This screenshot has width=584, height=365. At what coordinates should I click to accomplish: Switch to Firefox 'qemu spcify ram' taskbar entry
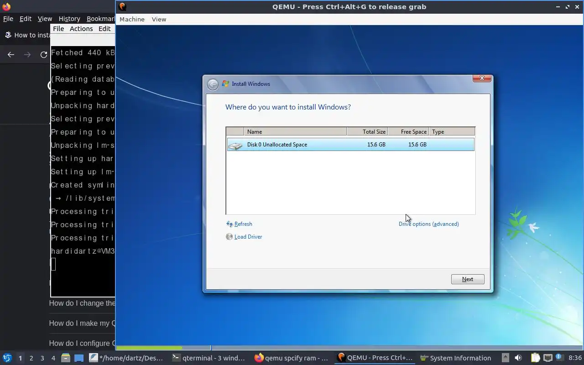tap(292, 358)
